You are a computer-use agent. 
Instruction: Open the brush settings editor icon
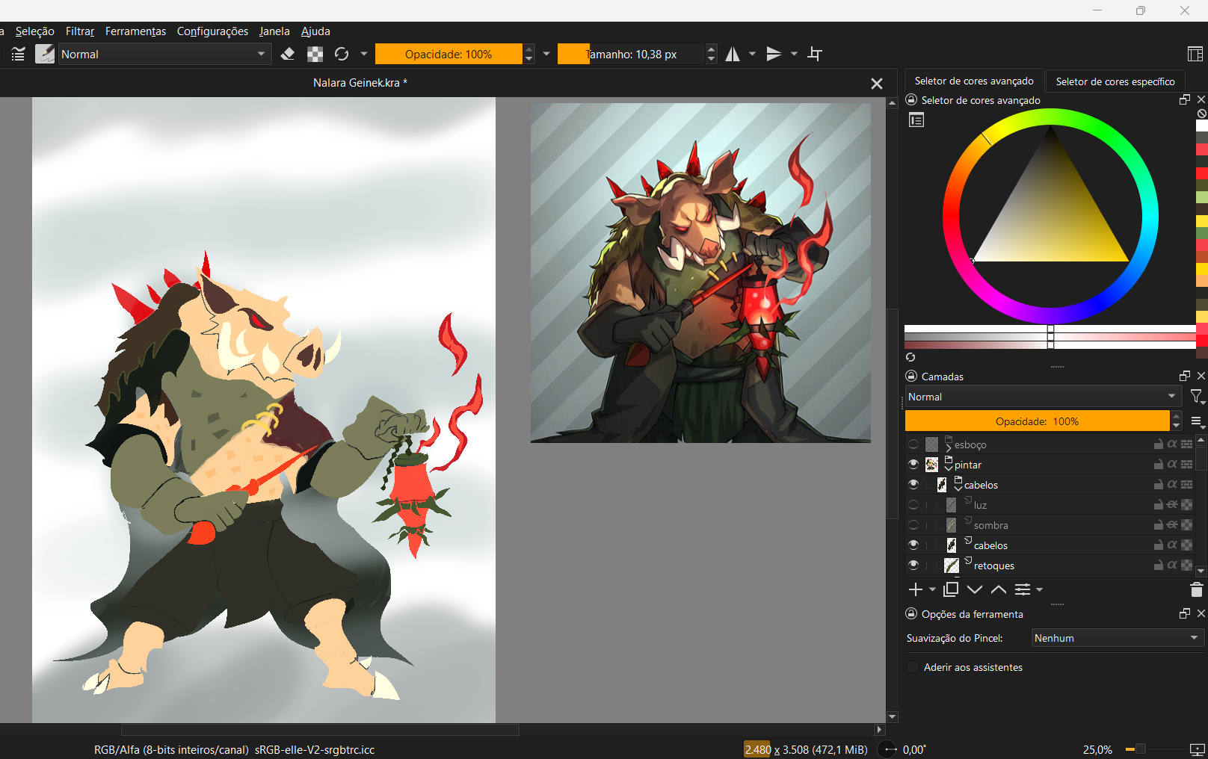(x=18, y=54)
